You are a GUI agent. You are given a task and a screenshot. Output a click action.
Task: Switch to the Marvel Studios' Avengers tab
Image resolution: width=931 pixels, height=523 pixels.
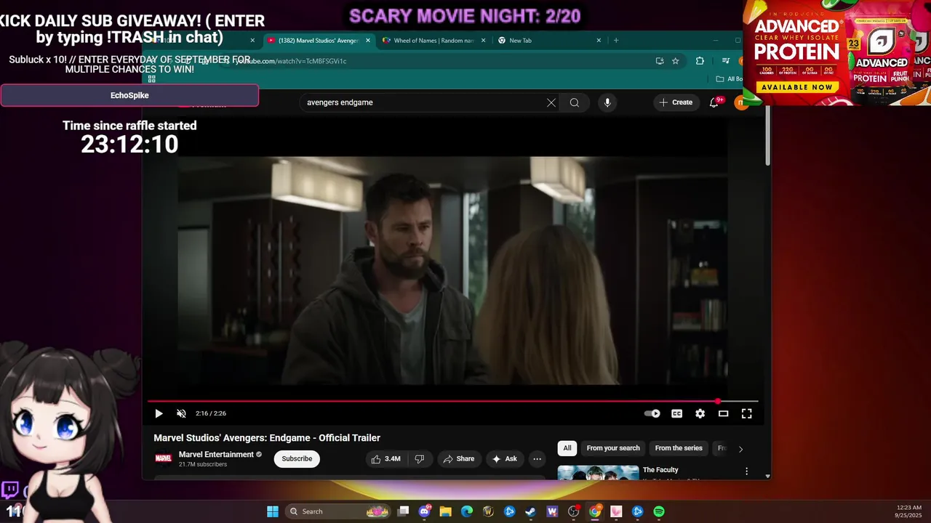pos(318,41)
